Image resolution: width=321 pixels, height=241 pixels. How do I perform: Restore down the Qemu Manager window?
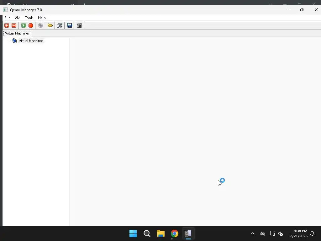tap(302, 10)
